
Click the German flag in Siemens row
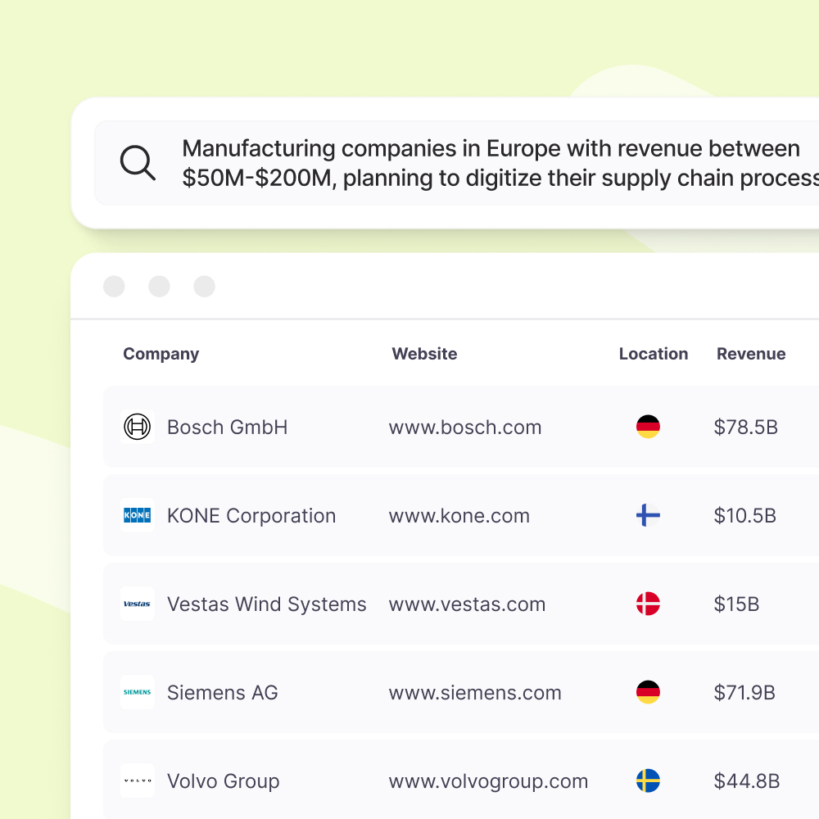point(648,692)
